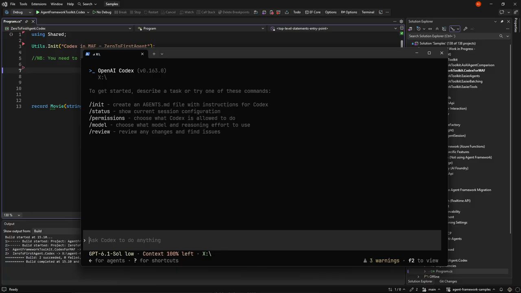
Task: Click the pending changes filter clock icon
Action: click(x=418, y=29)
